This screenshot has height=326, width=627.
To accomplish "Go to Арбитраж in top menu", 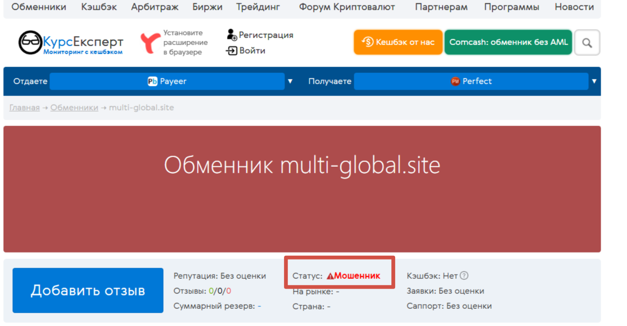I will click(x=155, y=7).
